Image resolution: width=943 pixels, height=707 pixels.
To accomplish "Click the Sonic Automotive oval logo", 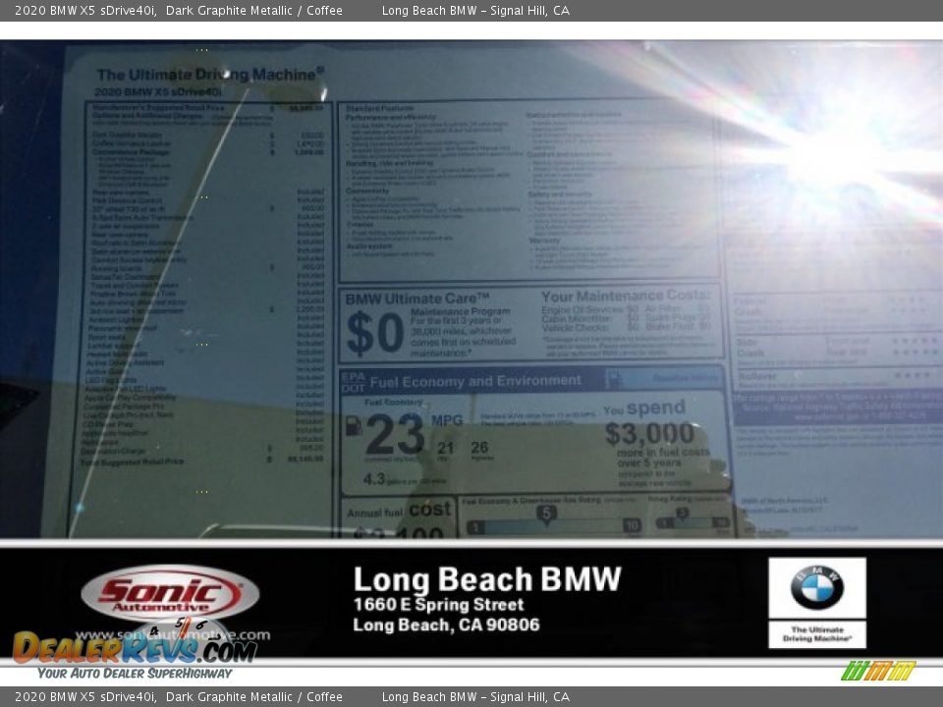I will pyautogui.click(x=170, y=593).
